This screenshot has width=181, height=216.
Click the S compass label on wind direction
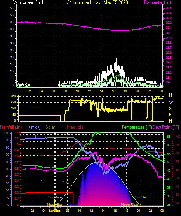pyautogui.click(x=170, y=109)
